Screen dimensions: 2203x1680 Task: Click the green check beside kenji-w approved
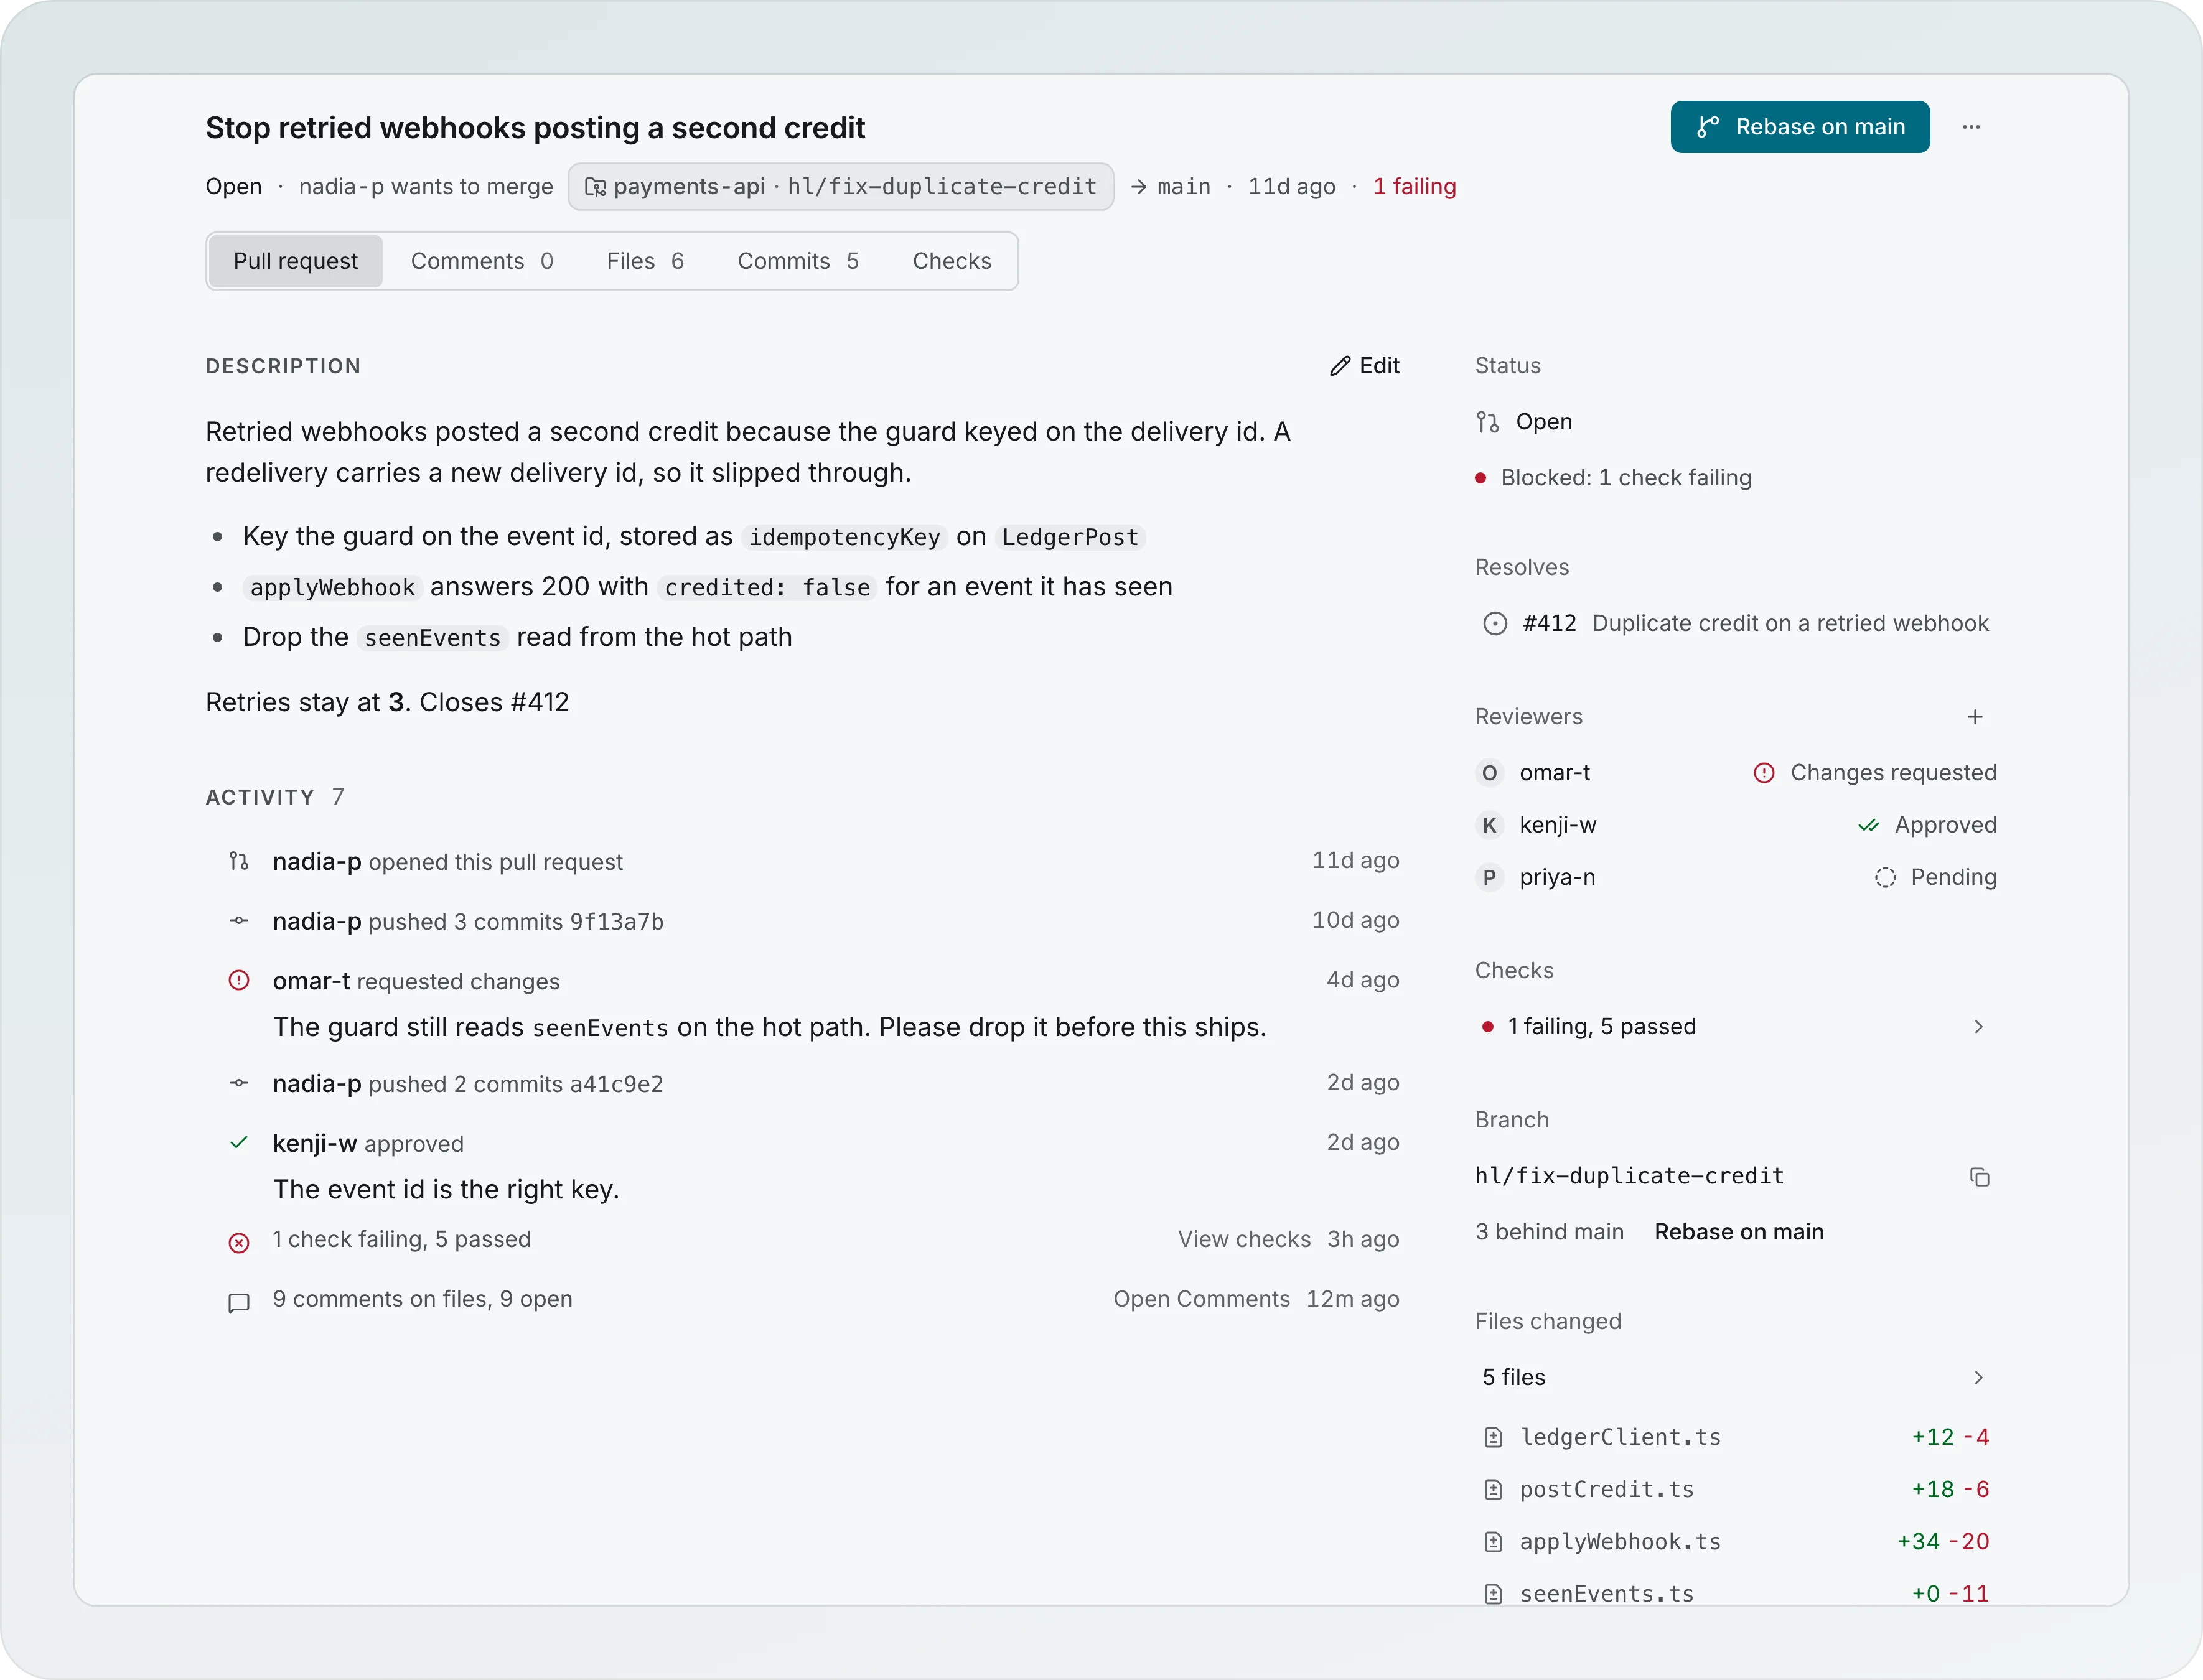click(x=238, y=1143)
